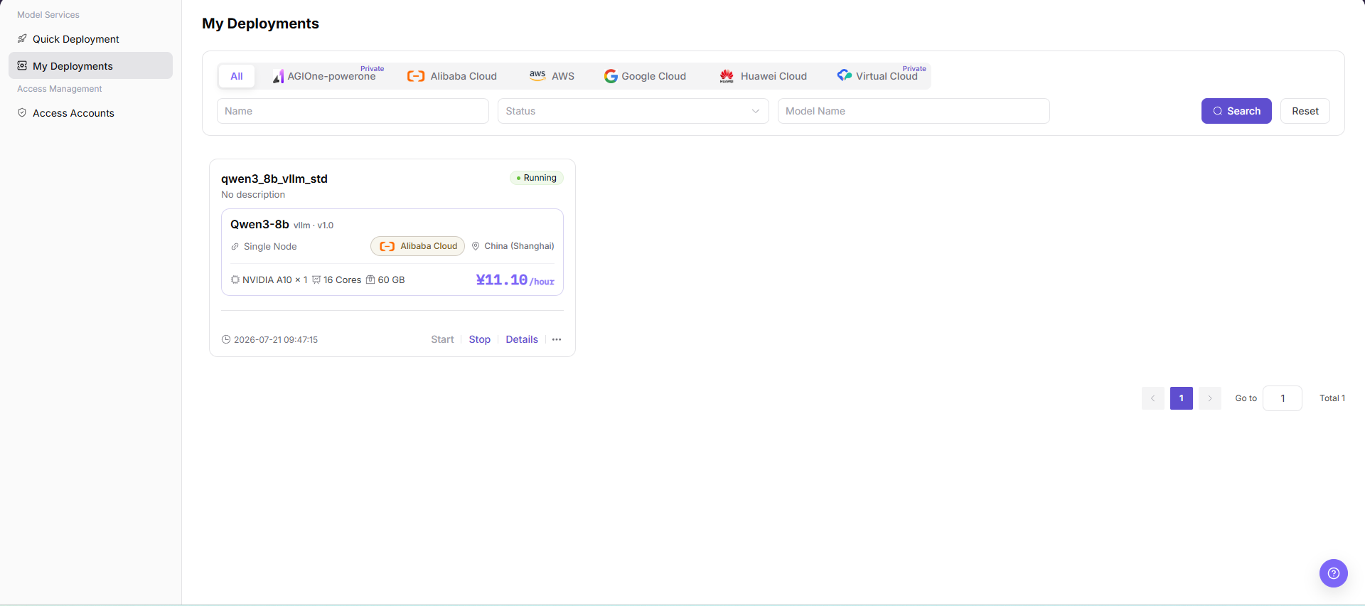Image resolution: width=1365 pixels, height=606 pixels.
Task: Go to the next page arrow
Action: tap(1210, 398)
